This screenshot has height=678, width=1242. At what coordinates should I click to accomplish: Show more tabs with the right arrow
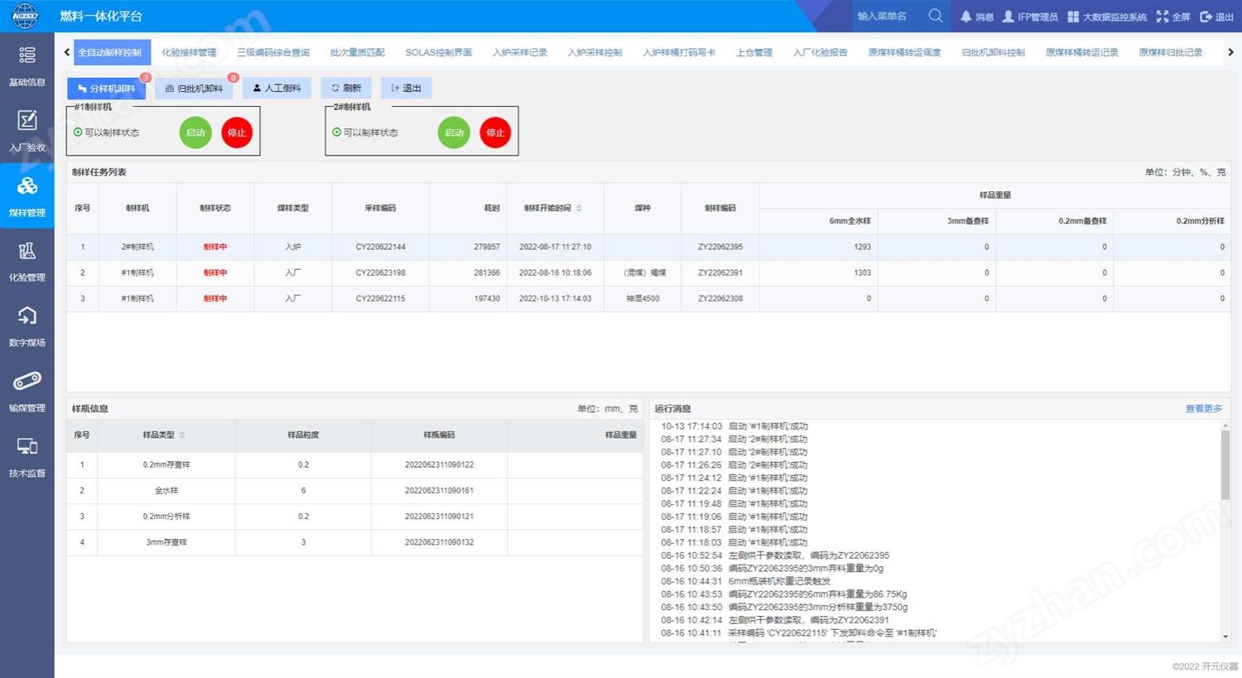pyautogui.click(x=1230, y=52)
